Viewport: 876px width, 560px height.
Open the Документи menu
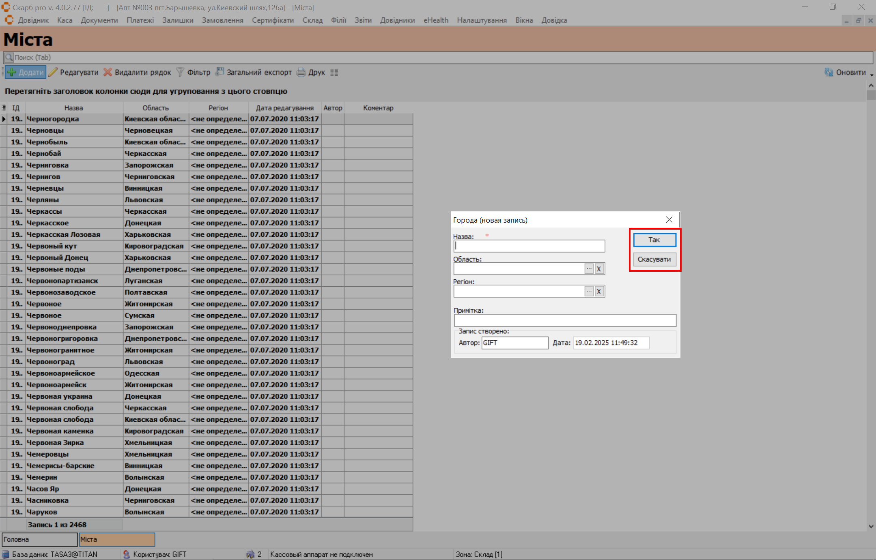click(99, 20)
